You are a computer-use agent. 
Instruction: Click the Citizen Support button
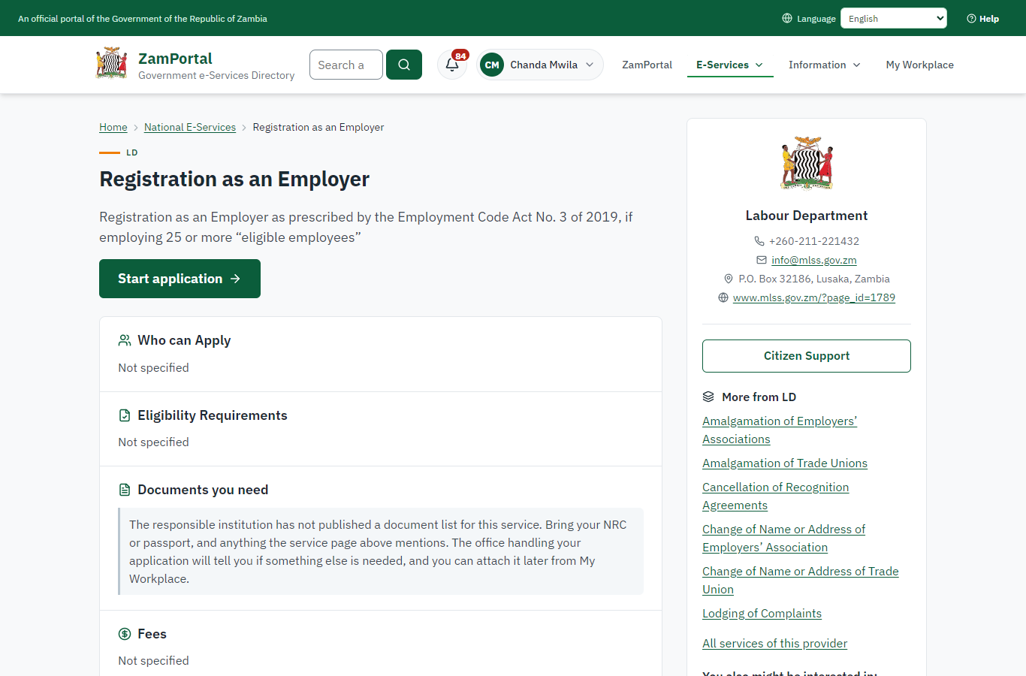click(807, 356)
